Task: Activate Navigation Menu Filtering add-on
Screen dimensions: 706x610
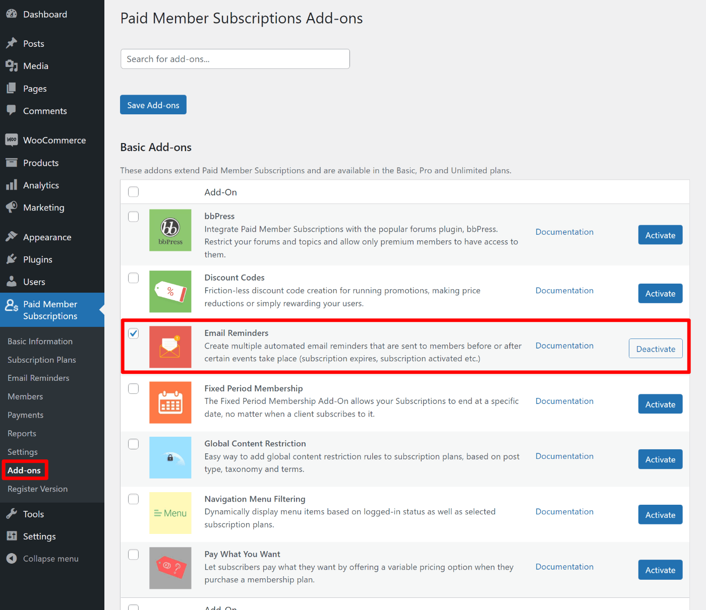Action: pos(660,514)
